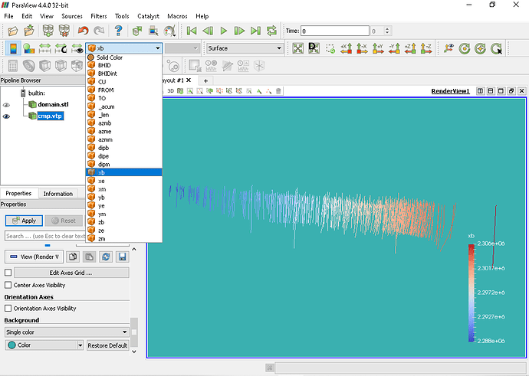This screenshot has width=529, height=376.
Task: Click the View (Render View) button
Action: coord(34,257)
